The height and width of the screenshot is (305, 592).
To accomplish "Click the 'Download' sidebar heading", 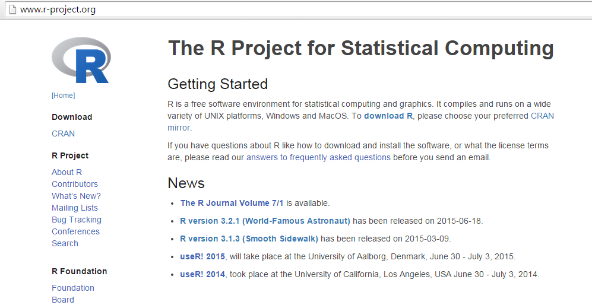I will (x=72, y=117).
